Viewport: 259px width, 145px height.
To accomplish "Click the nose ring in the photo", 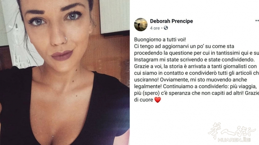I will point(66,40).
